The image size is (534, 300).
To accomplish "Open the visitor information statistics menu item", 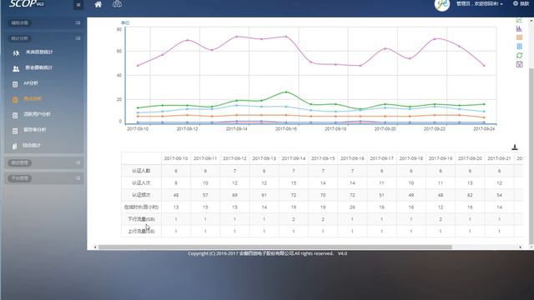I will [x=39, y=52].
